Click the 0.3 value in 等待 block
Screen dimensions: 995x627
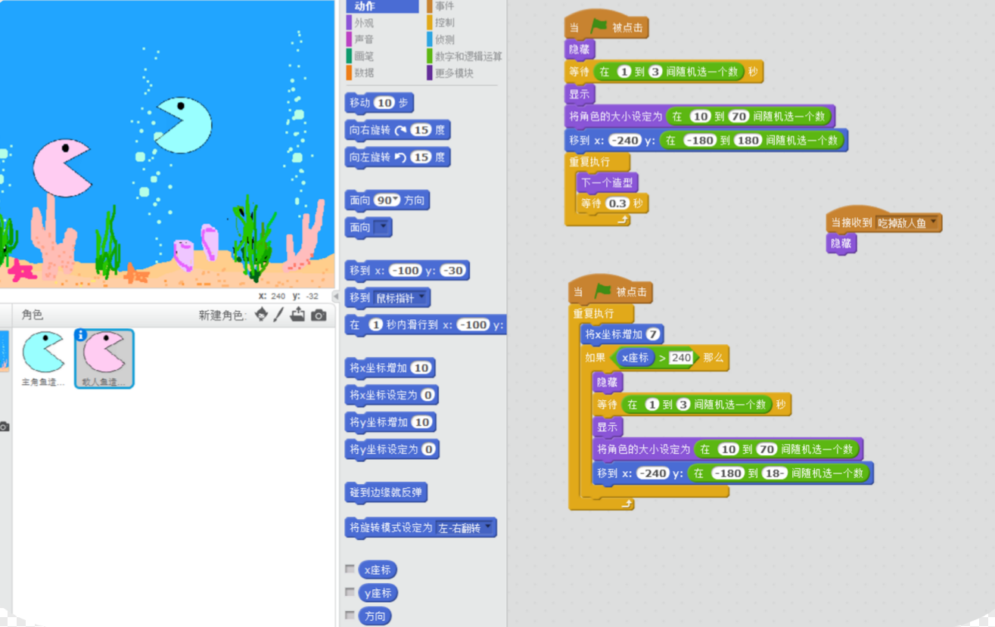[x=618, y=203]
